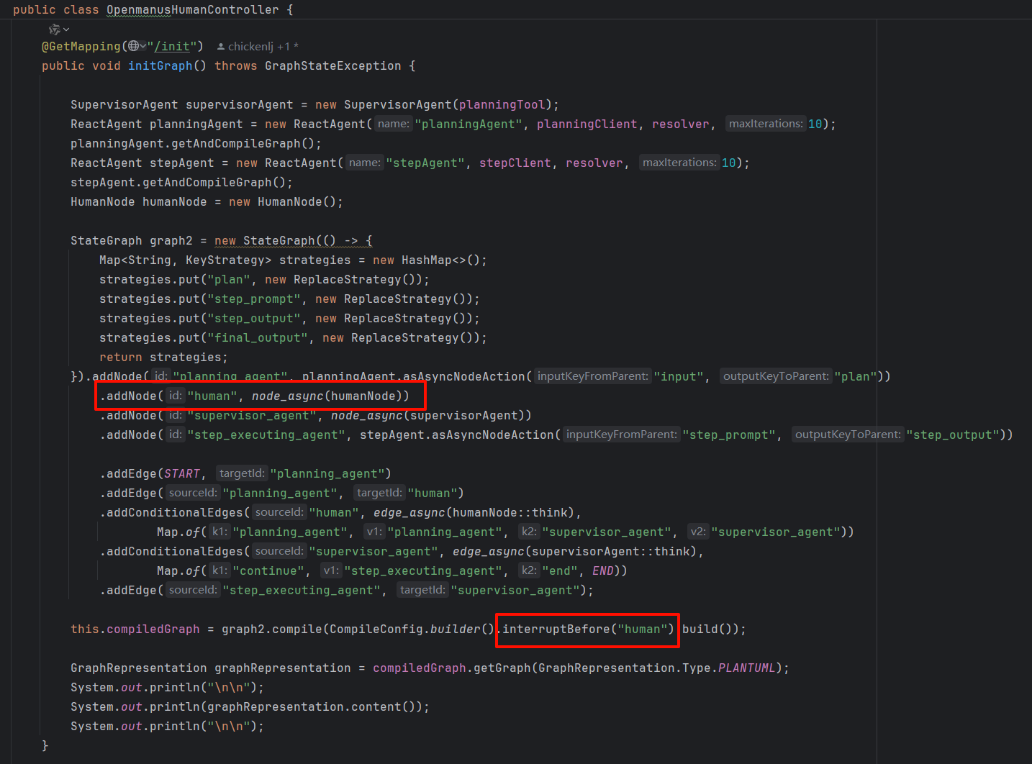The width and height of the screenshot is (1032, 764).
Task: Click the START constant in addEdge
Action: [181, 473]
